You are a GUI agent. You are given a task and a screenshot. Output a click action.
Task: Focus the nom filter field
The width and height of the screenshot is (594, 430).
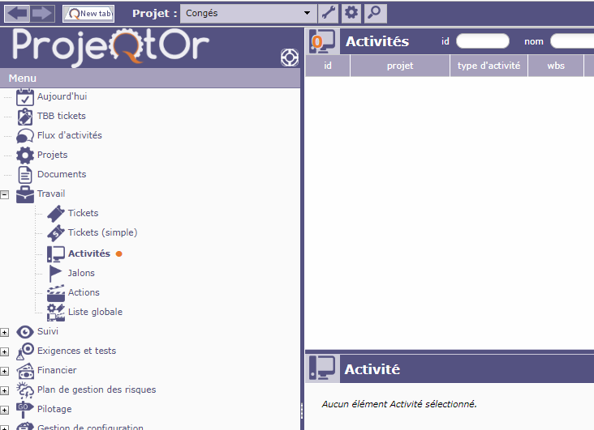(572, 41)
